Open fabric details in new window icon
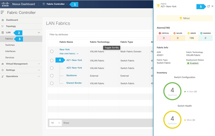The height and width of the screenshot is (136, 215). click(x=209, y=6)
